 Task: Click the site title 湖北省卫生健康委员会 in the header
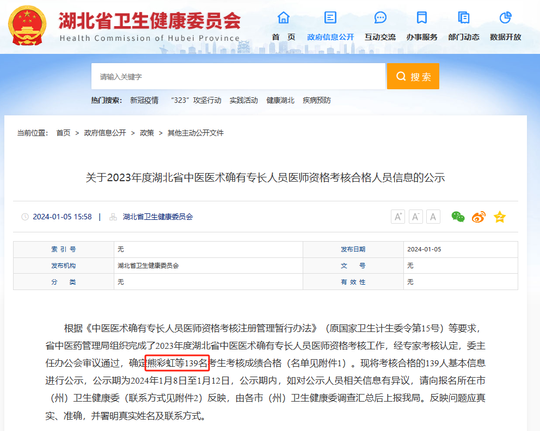150,21
